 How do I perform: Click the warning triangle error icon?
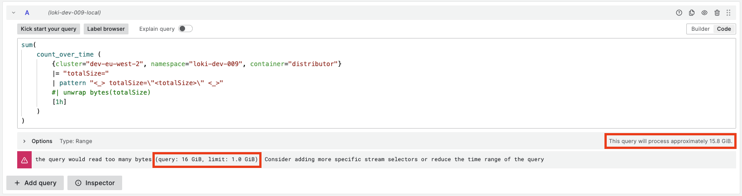click(24, 160)
